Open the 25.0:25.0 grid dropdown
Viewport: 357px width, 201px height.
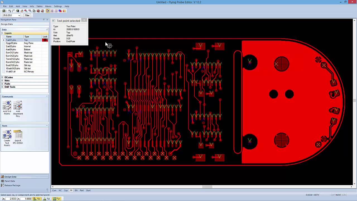[19, 15]
